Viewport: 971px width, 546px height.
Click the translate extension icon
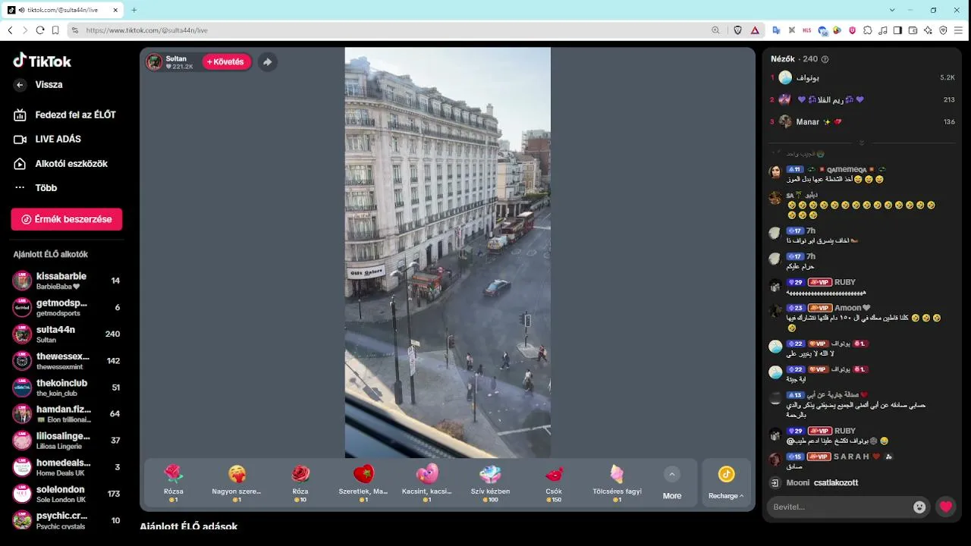tap(777, 30)
